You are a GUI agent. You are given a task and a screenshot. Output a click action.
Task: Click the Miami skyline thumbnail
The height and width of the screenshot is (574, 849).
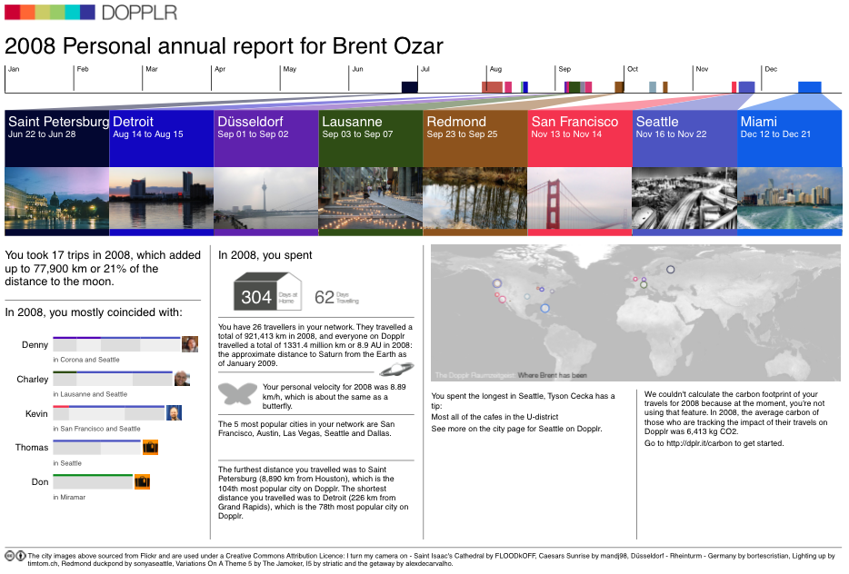pos(789,198)
